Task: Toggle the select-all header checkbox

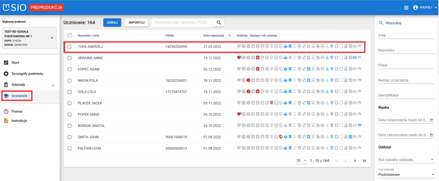Action: [x=70, y=35]
